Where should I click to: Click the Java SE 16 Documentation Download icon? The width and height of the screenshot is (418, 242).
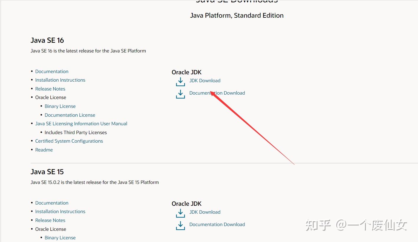[x=180, y=94]
